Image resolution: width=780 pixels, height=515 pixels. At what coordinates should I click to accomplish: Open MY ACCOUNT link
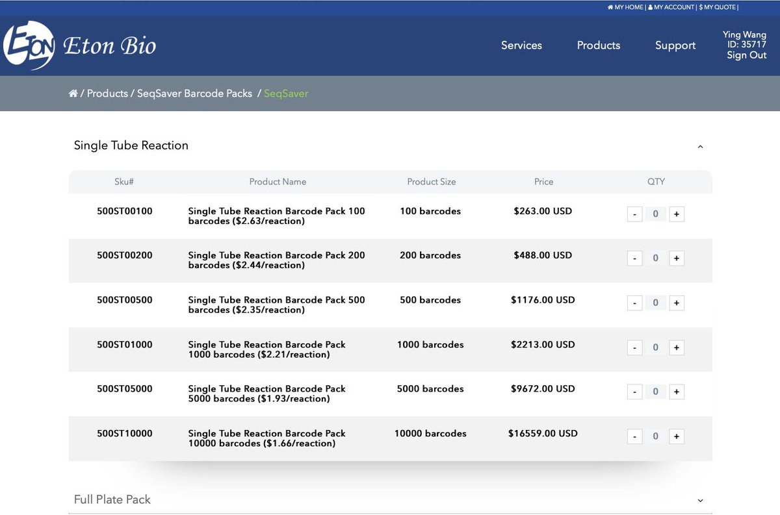[x=671, y=7]
